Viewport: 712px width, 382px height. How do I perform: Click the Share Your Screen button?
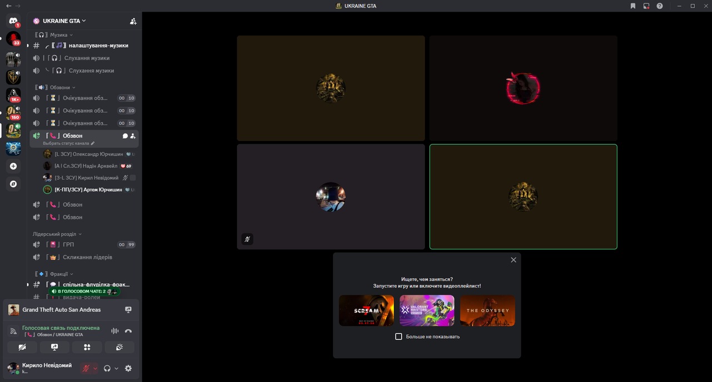55,347
